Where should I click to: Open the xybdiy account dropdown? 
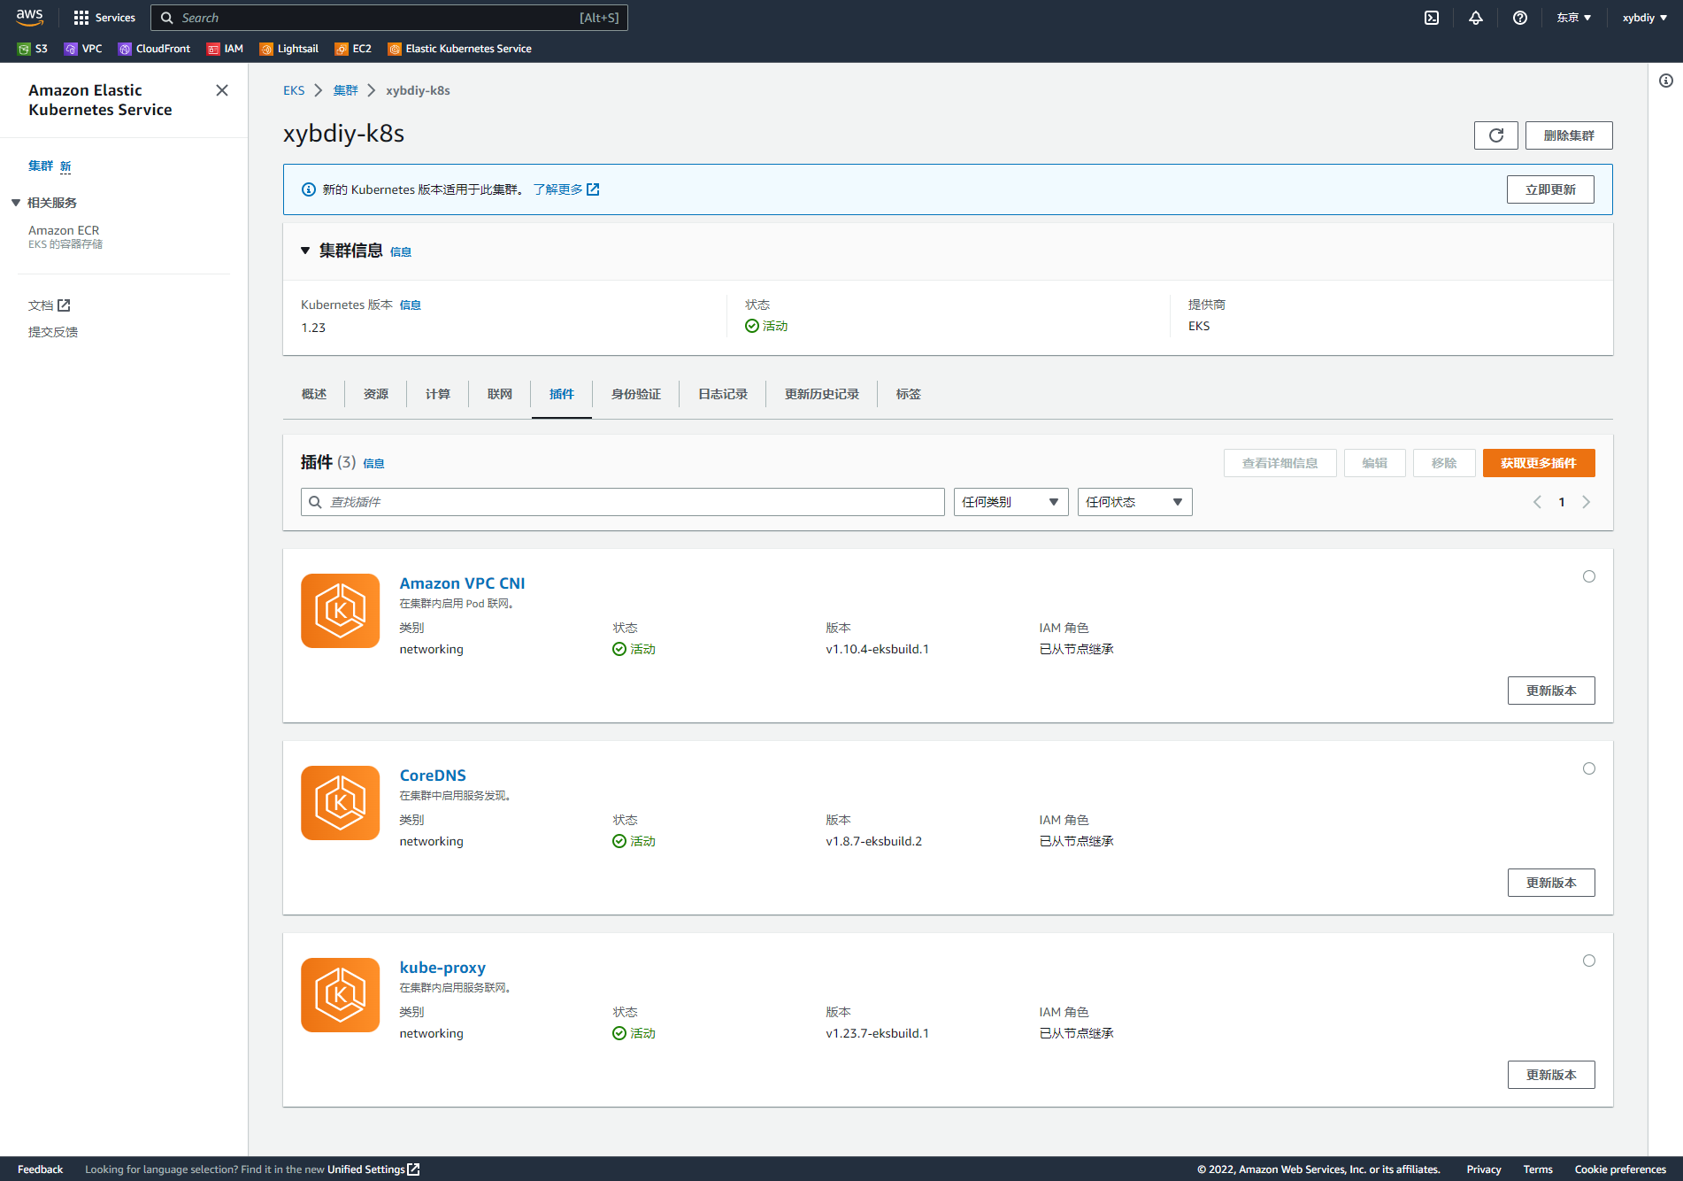1645,18
